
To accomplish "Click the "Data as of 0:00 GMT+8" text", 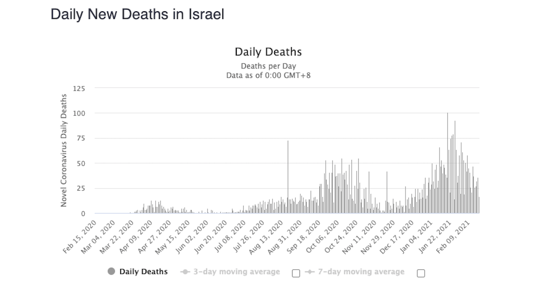I will pos(268,75).
